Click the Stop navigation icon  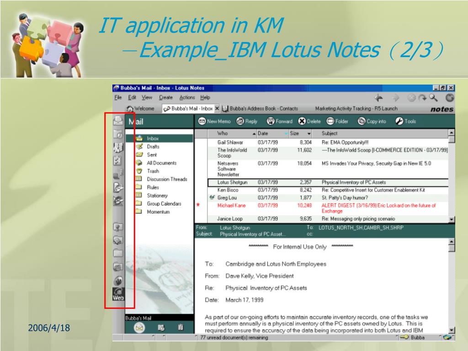pos(412,98)
